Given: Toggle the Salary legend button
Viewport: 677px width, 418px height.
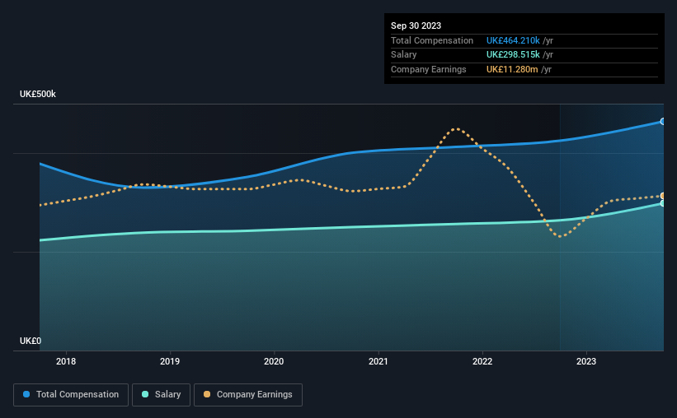Looking at the screenshot, I should coord(161,395).
